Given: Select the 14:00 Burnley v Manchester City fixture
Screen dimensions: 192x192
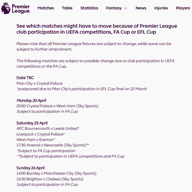Looking at the screenshot, I should pos(56,173).
